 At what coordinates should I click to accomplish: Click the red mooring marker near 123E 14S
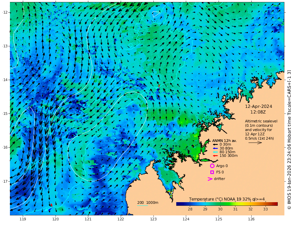click(159, 86)
